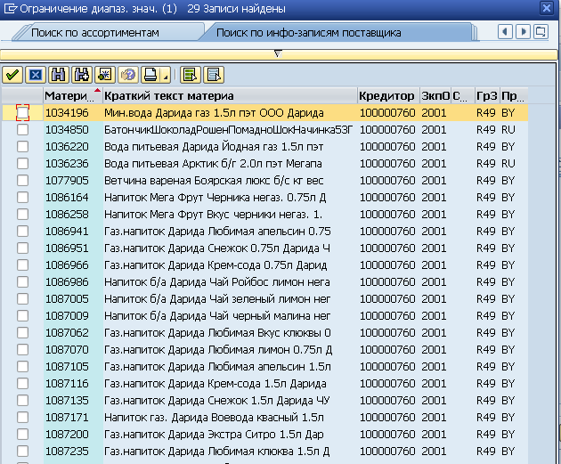Select material number 1087135
This screenshot has height=464, width=561.
click(67, 400)
